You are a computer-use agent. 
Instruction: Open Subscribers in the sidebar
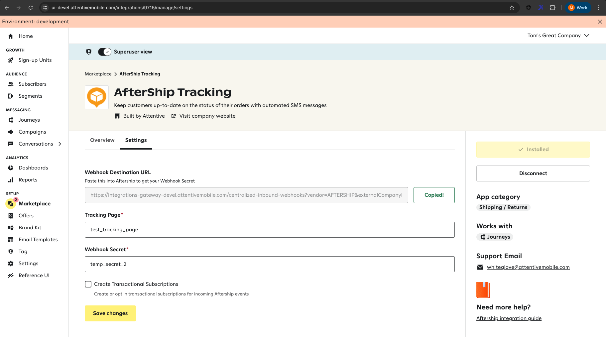(33, 84)
